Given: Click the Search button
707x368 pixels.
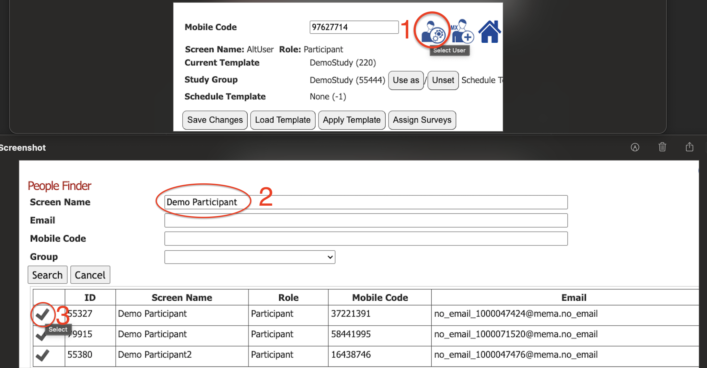Looking at the screenshot, I should pos(47,275).
